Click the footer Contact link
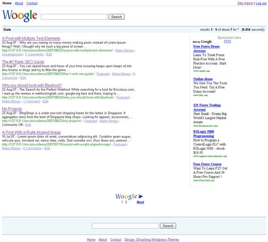The height and width of the screenshot is (242, 268). 116,240
